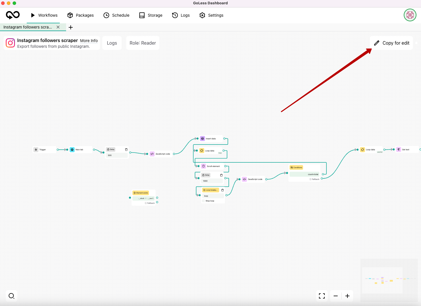This screenshot has height=306, width=421.
Task: Click the pencil icon on Copy for edit
Action: tap(377, 43)
